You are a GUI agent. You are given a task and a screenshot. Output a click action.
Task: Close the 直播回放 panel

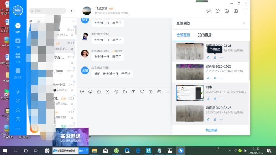click(x=244, y=23)
